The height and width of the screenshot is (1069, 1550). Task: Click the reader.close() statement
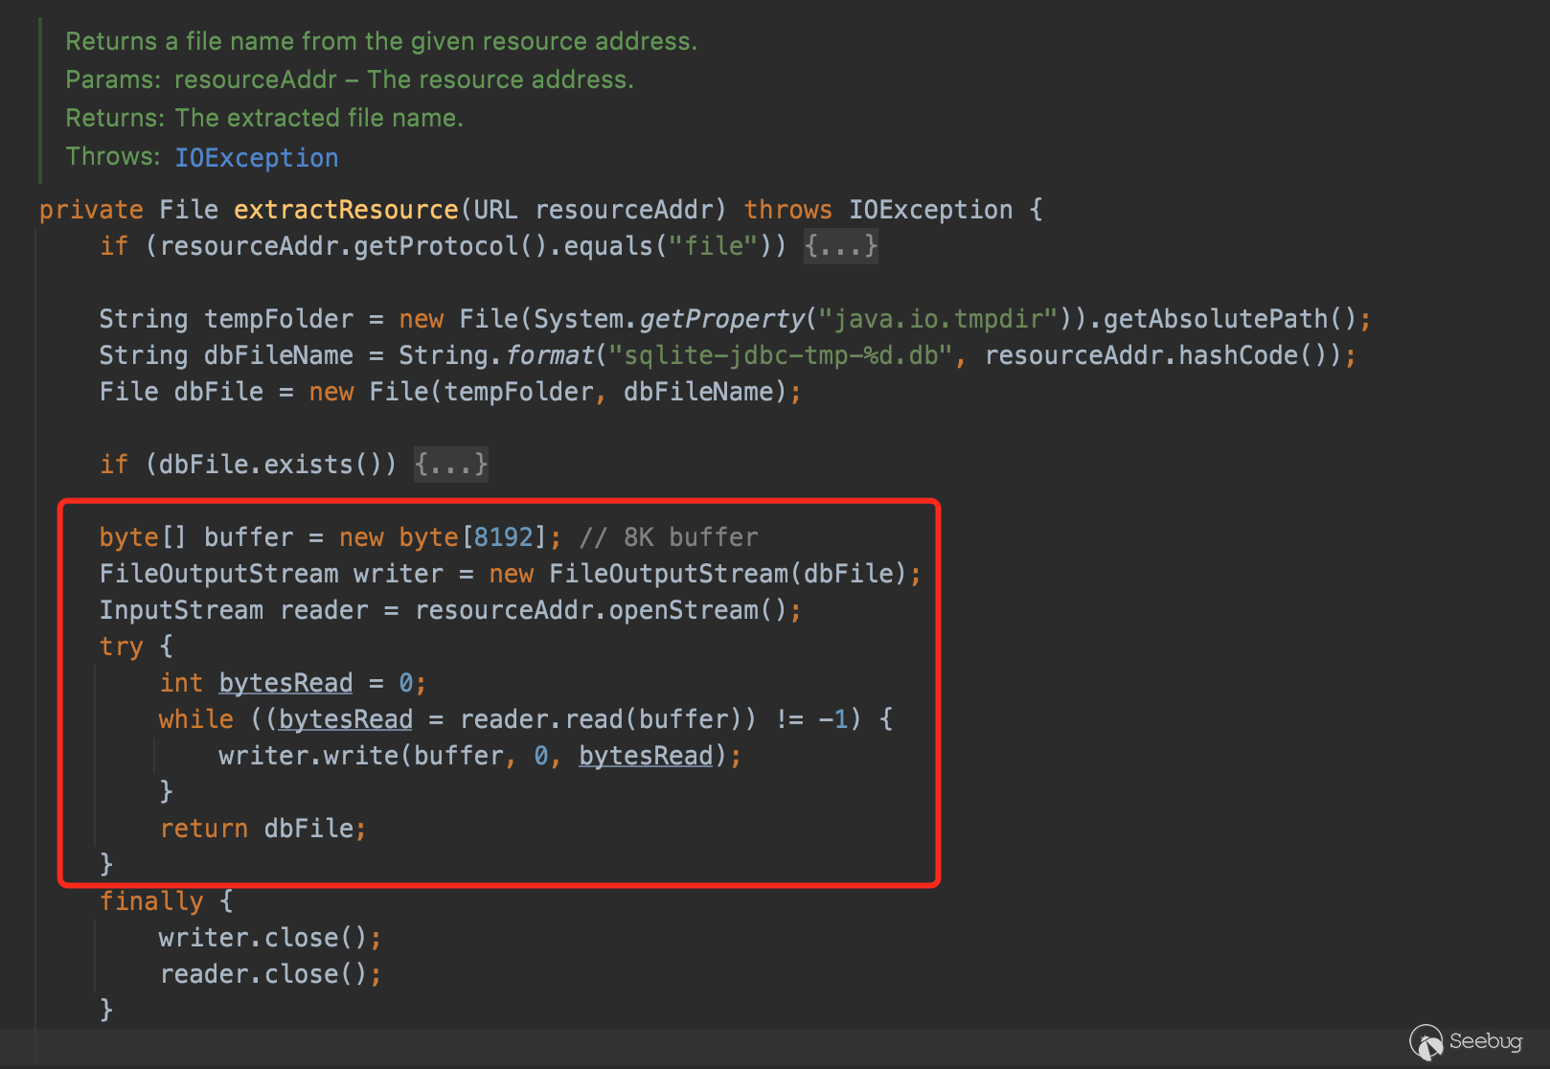(271, 974)
